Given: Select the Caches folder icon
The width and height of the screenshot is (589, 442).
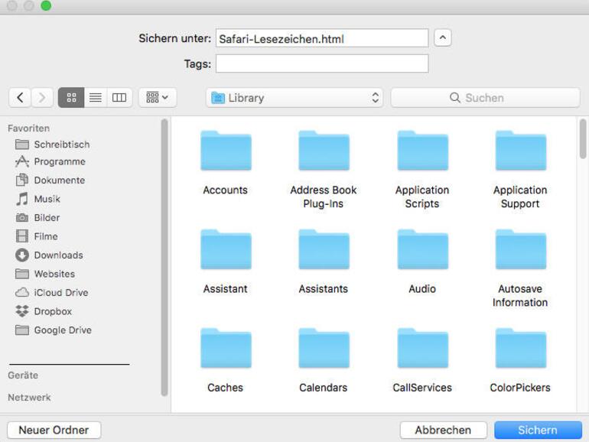Looking at the screenshot, I should coord(226,349).
